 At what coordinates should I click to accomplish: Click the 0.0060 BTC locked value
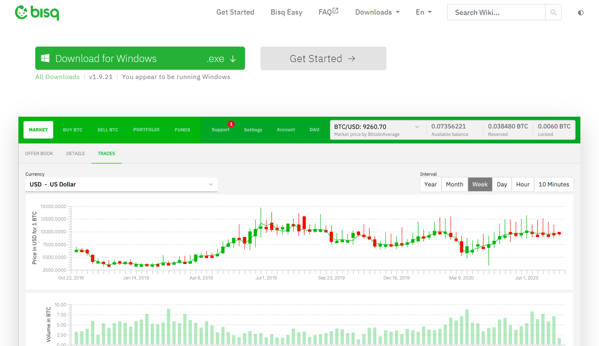554,126
